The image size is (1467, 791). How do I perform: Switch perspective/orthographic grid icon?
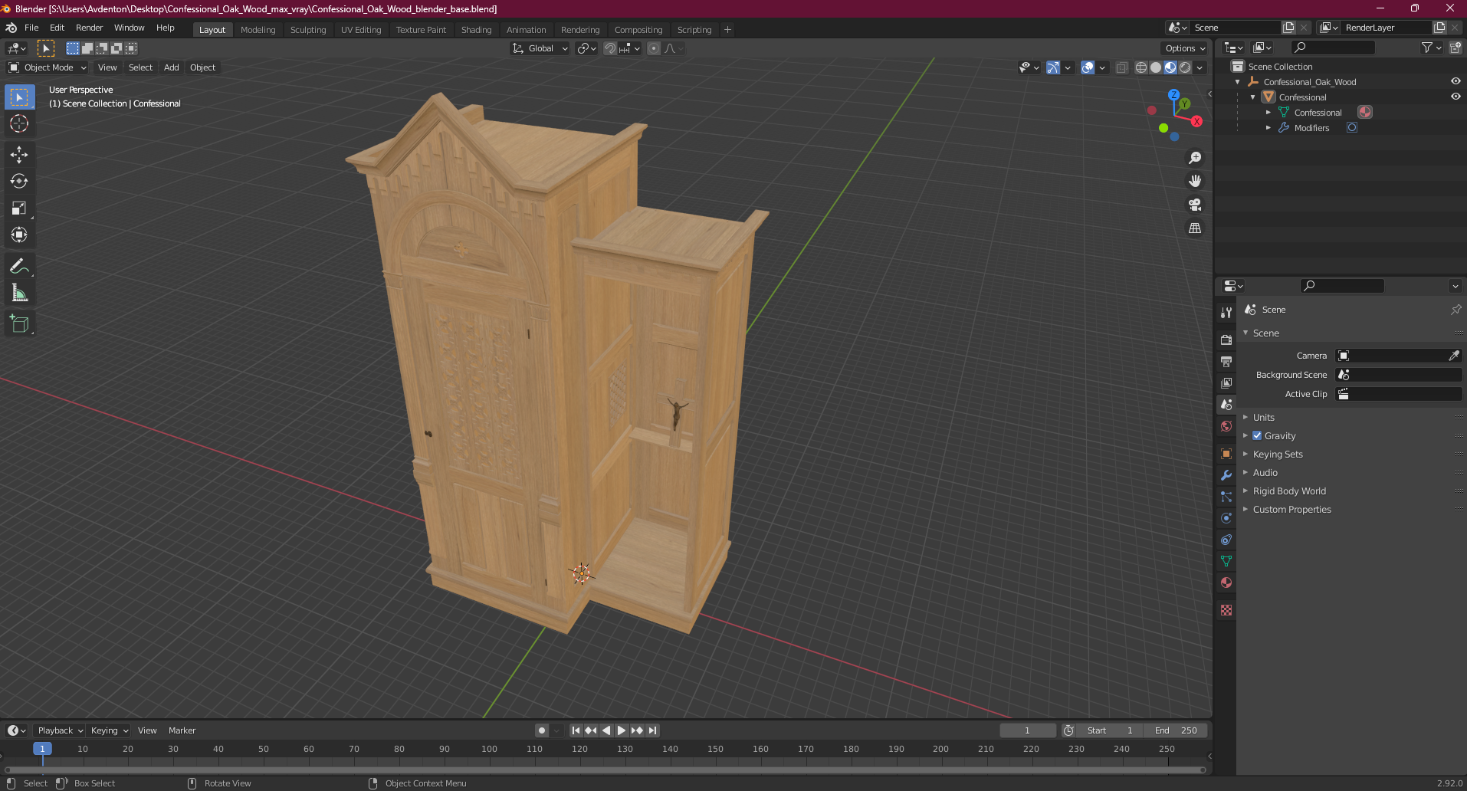(1195, 228)
